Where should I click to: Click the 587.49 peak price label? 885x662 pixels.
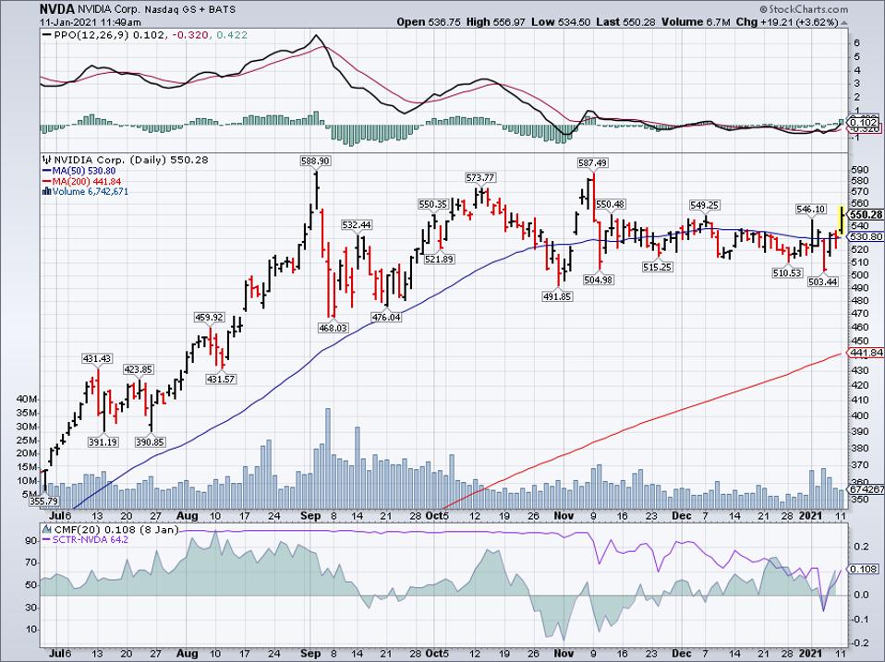593,163
